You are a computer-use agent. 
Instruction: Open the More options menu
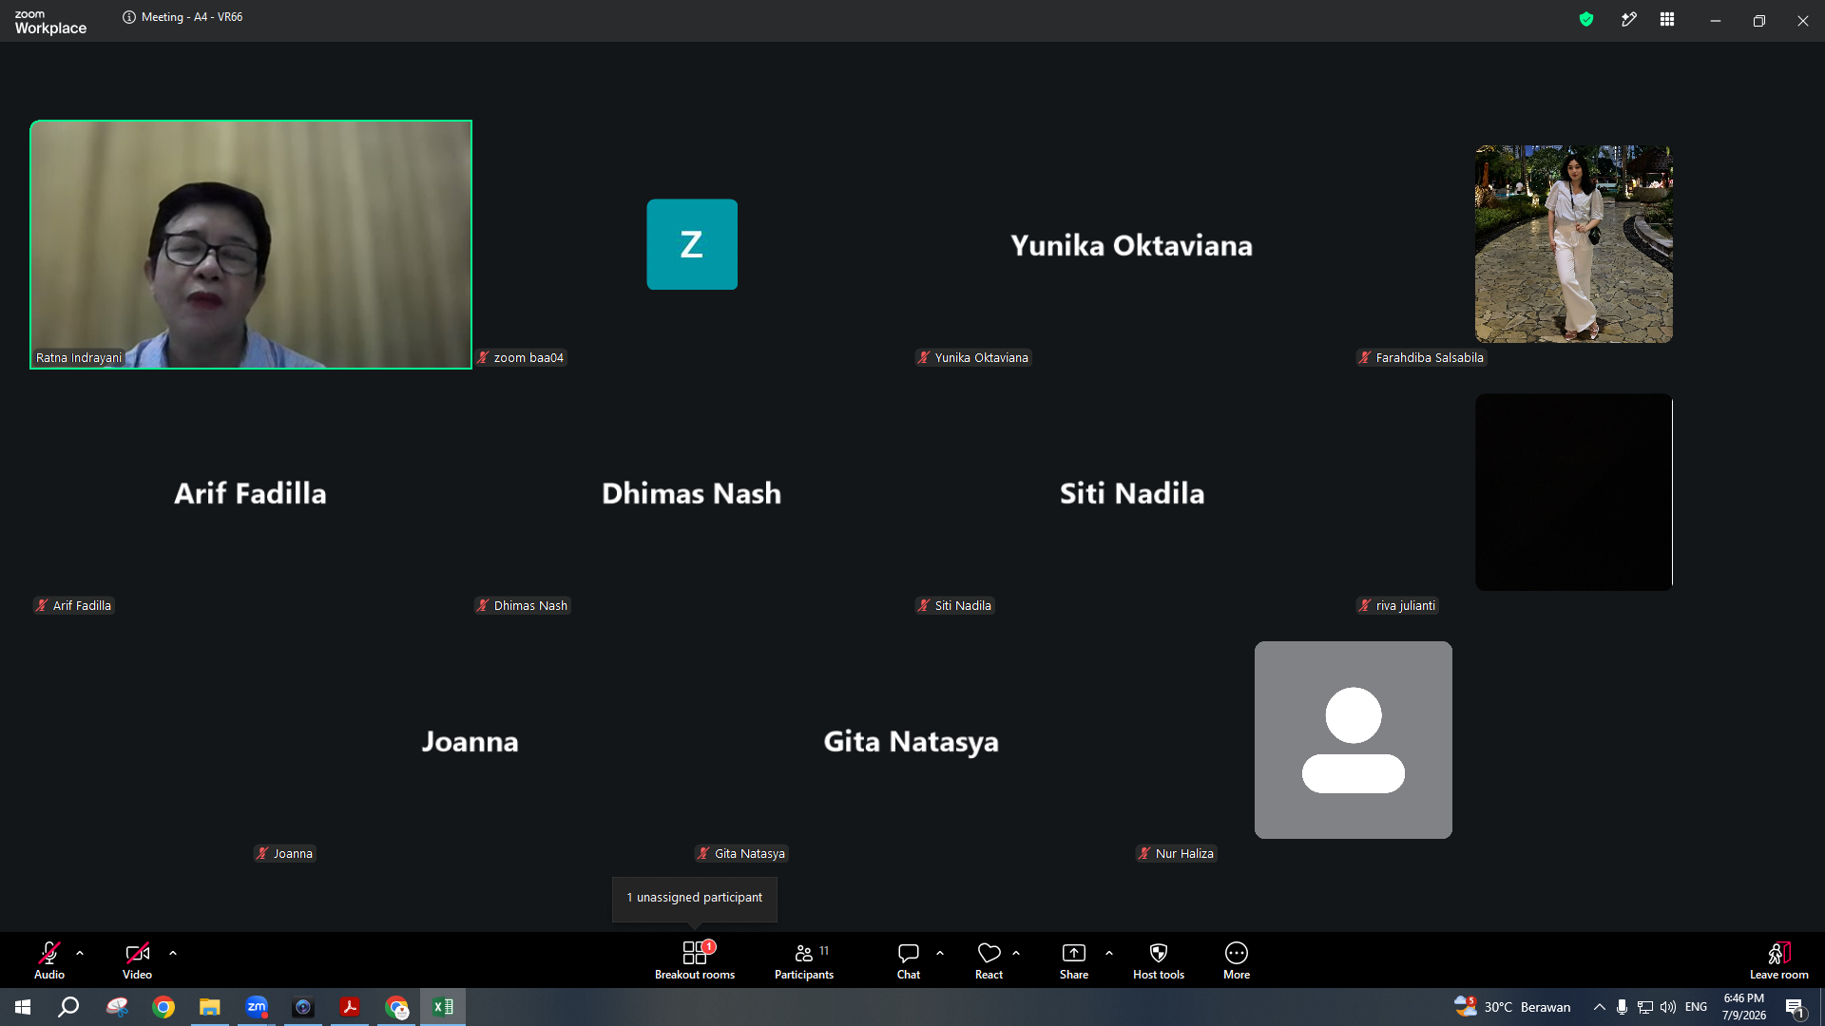1237,959
